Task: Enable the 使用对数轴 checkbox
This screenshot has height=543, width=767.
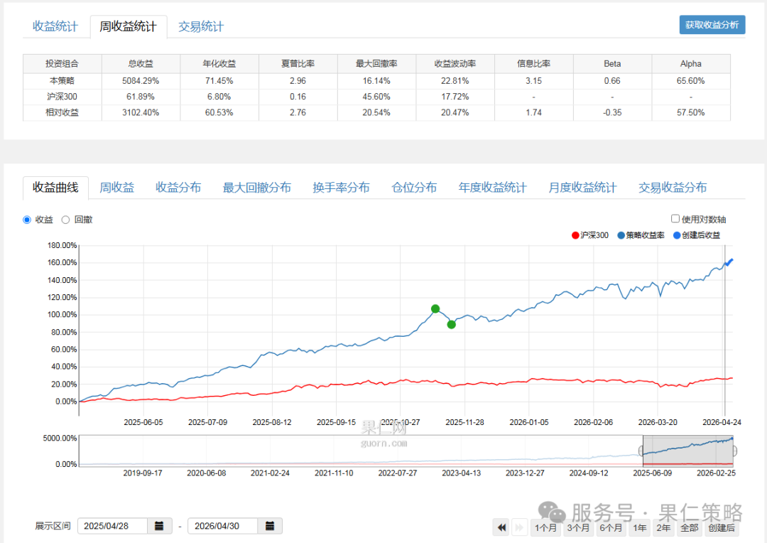Action: [x=675, y=219]
